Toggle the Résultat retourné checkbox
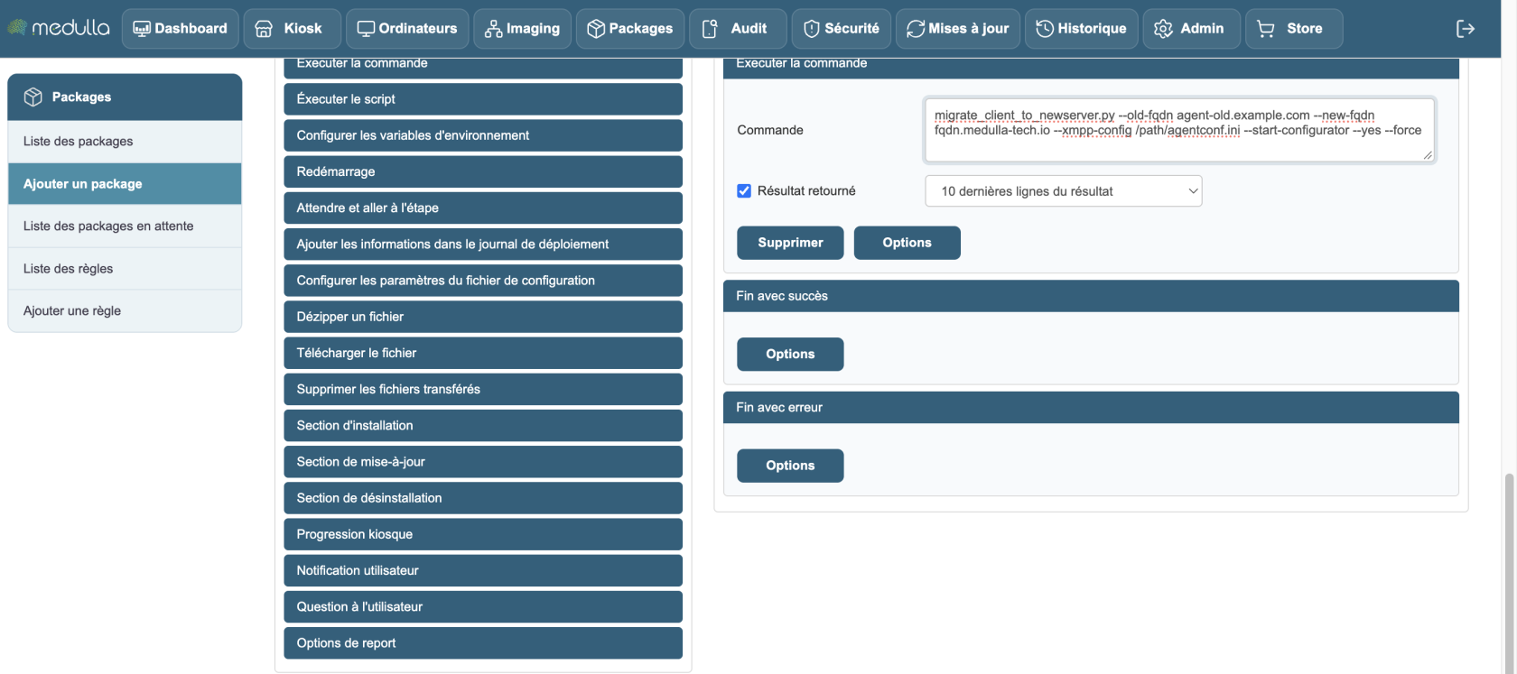This screenshot has width=1517, height=674. 744,191
